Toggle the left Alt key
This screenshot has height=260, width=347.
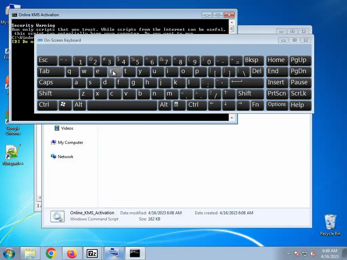[x=79, y=105]
